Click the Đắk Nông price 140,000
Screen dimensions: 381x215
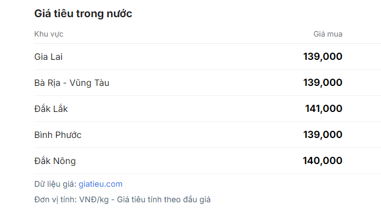coord(323,161)
